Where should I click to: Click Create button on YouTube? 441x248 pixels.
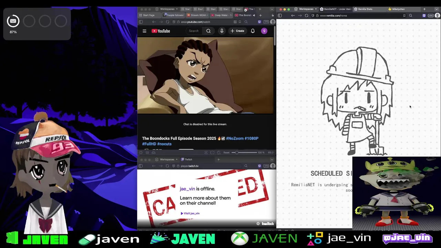(x=237, y=31)
